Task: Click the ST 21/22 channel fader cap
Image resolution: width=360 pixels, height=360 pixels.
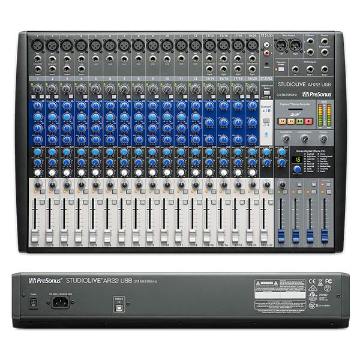Action: (264, 236)
